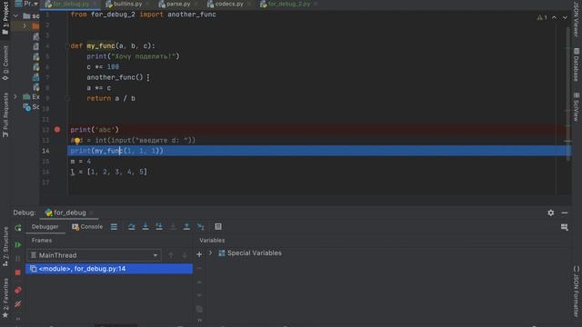Go to next frame arrow
Screen dimensions: 582x327
(x=185, y=255)
